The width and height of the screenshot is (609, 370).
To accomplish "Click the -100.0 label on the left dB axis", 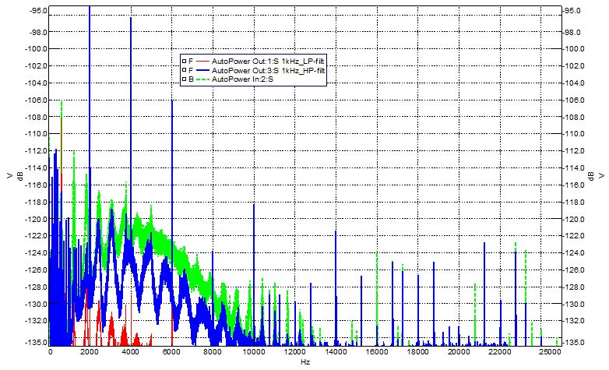I will 37,48.
